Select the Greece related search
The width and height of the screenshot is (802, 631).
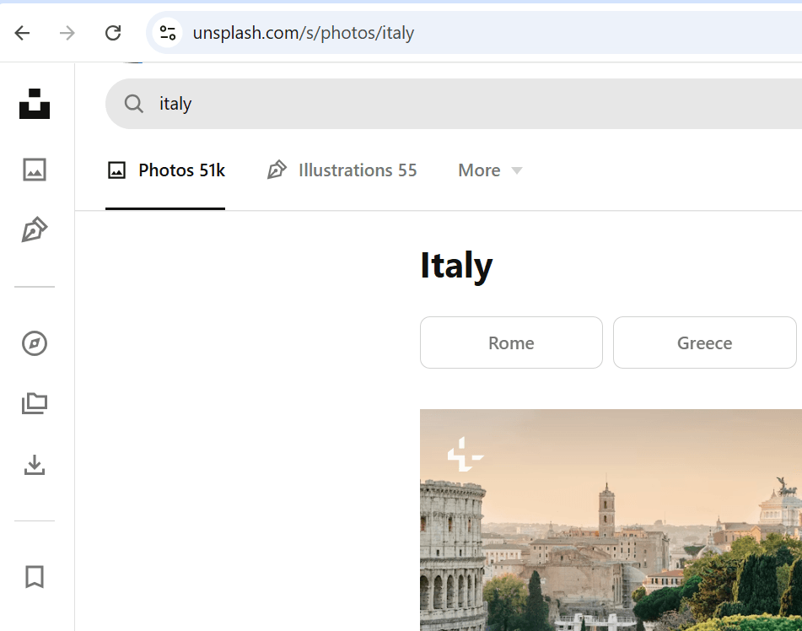704,342
